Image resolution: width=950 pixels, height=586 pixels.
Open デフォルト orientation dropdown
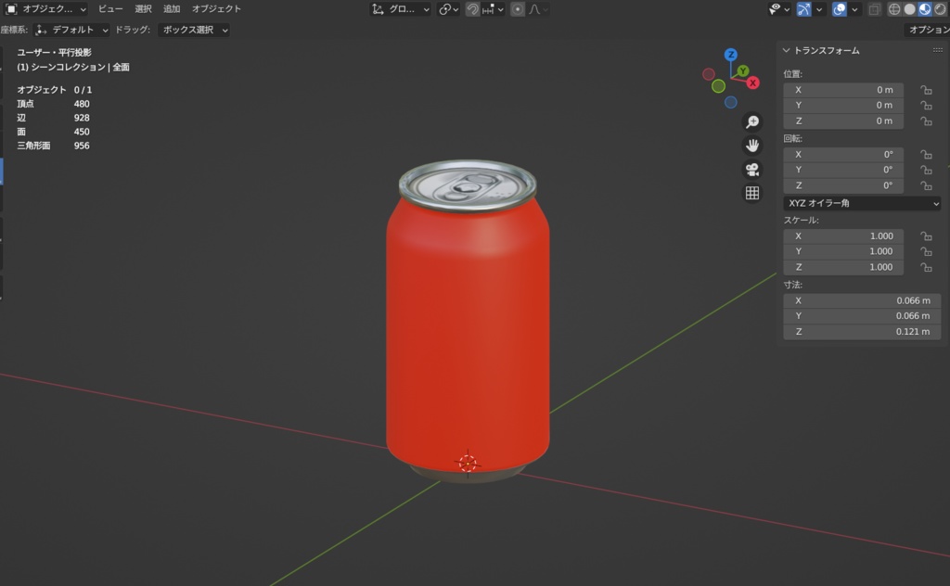click(x=71, y=30)
